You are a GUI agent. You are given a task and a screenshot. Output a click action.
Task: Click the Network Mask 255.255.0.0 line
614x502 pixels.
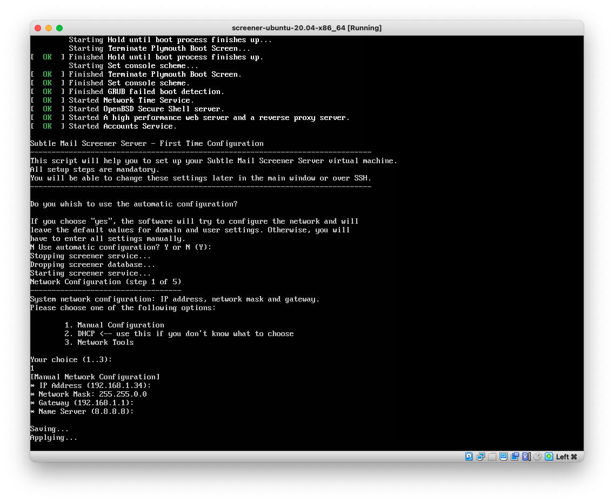(x=88, y=394)
